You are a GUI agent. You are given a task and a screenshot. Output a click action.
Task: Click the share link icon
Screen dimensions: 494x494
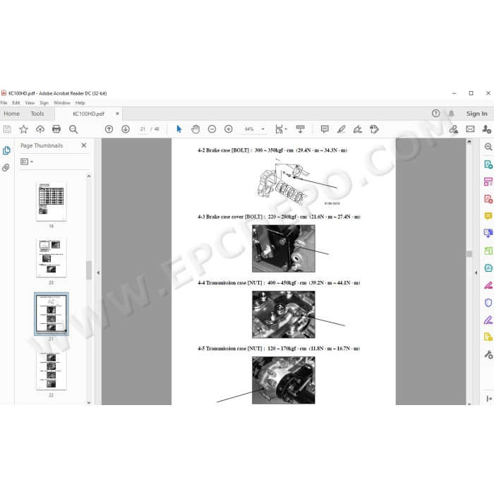point(454,129)
